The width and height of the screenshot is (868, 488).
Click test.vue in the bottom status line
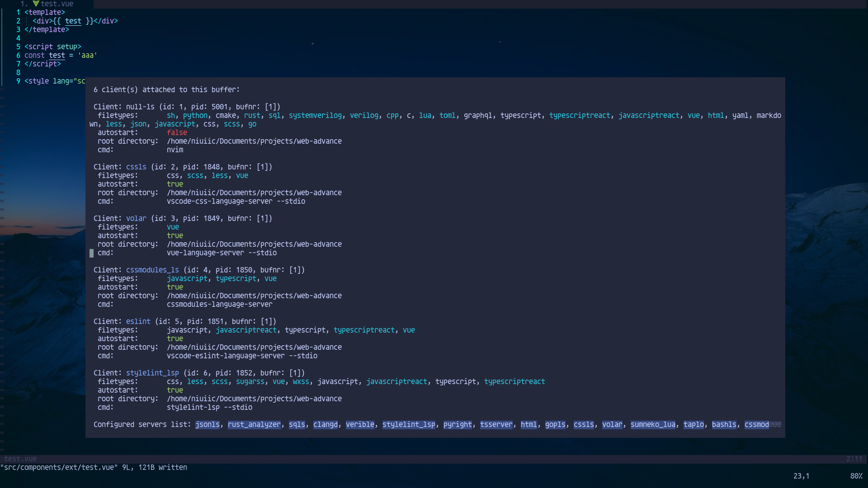(x=21, y=459)
